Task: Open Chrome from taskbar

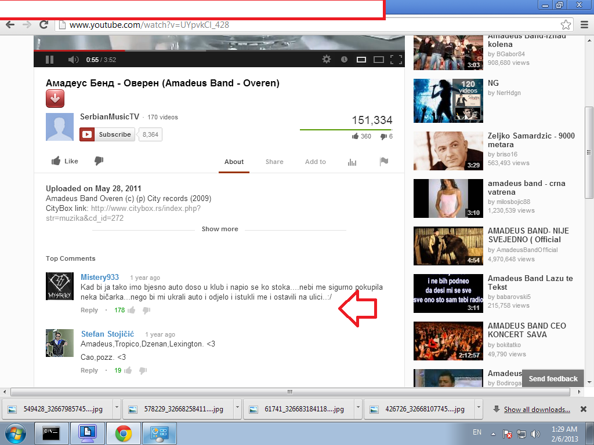Action: tap(123, 433)
